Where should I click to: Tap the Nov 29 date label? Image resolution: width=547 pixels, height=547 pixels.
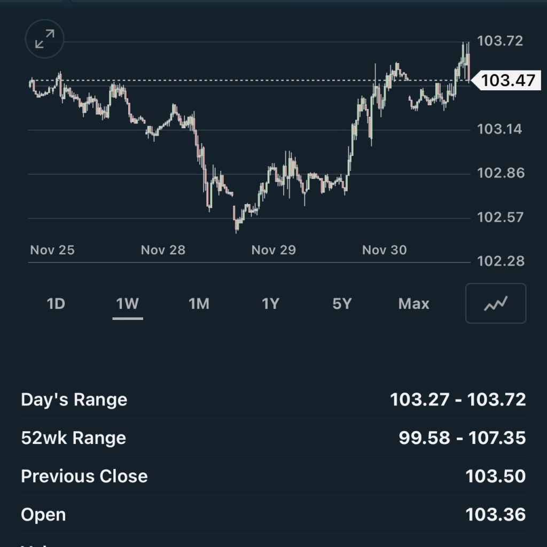tap(273, 250)
